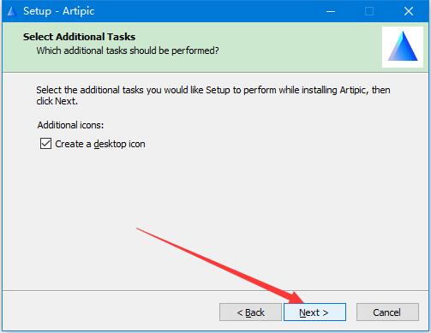
Task: Go back using the < Back button
Action: 250,312
